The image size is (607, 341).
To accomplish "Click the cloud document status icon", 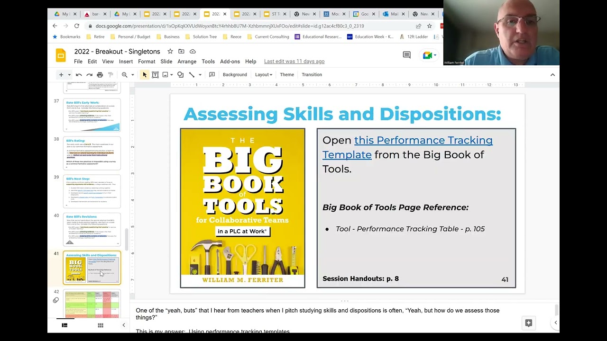I will click(x=193, y=51).
